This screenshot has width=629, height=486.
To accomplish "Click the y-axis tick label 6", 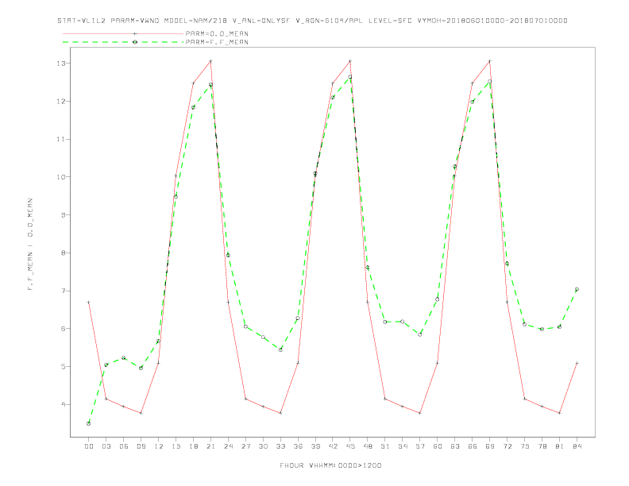I will 63,329.
